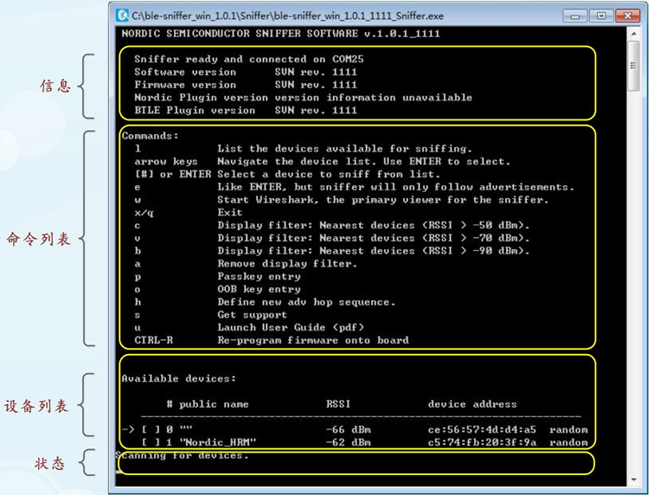Click the scrollbar down arrow
Viewport: 649px width, 495px height.
(x=633, y=479)
